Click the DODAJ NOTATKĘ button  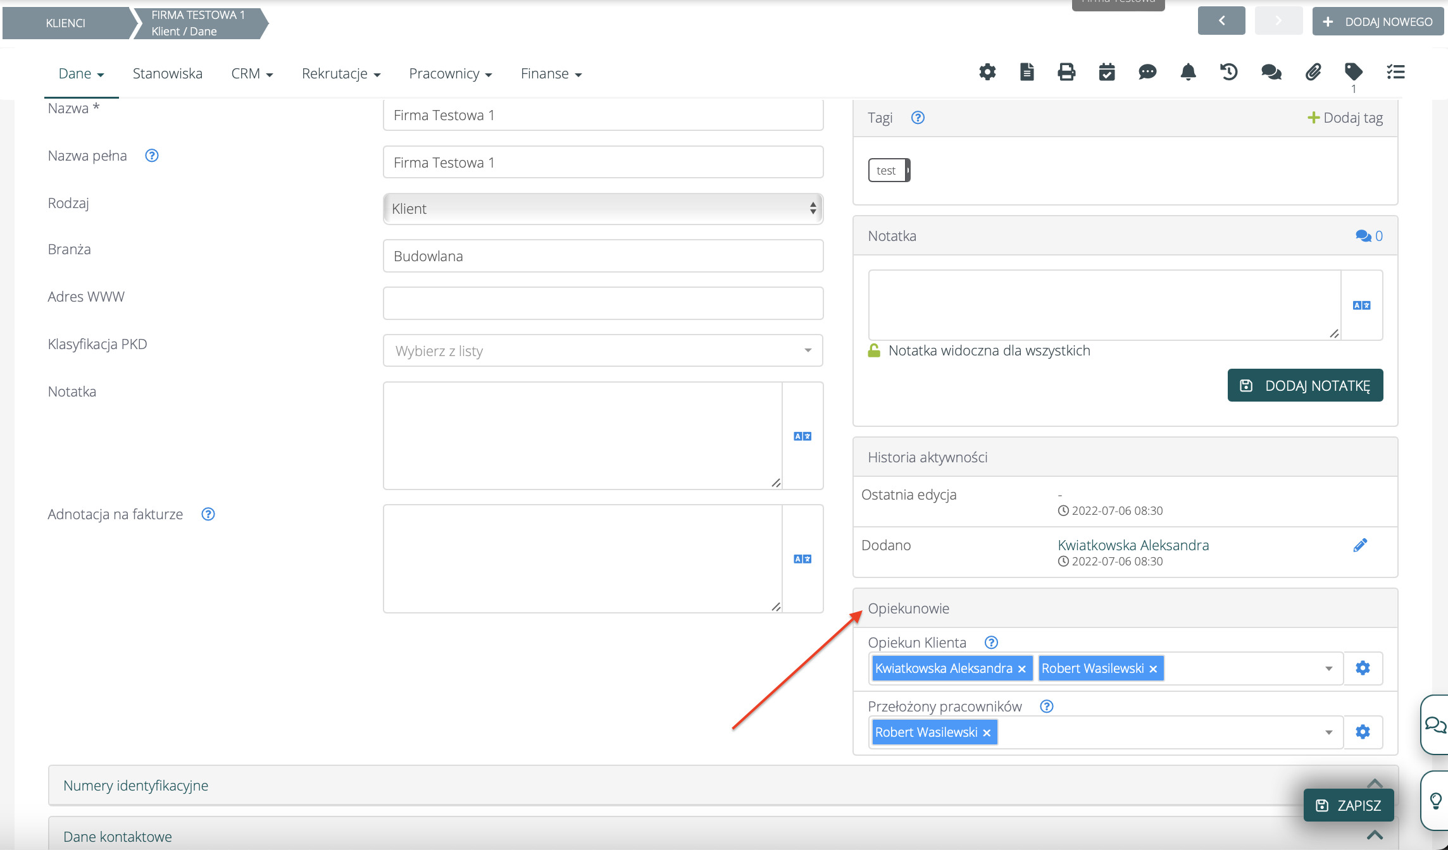coord(1305,386)
